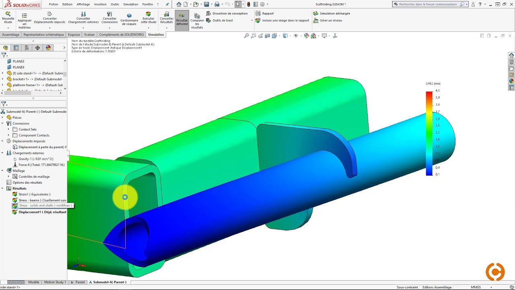Open Outils de tracé
This screenshot has width=515, height=290.
(219, 20)
